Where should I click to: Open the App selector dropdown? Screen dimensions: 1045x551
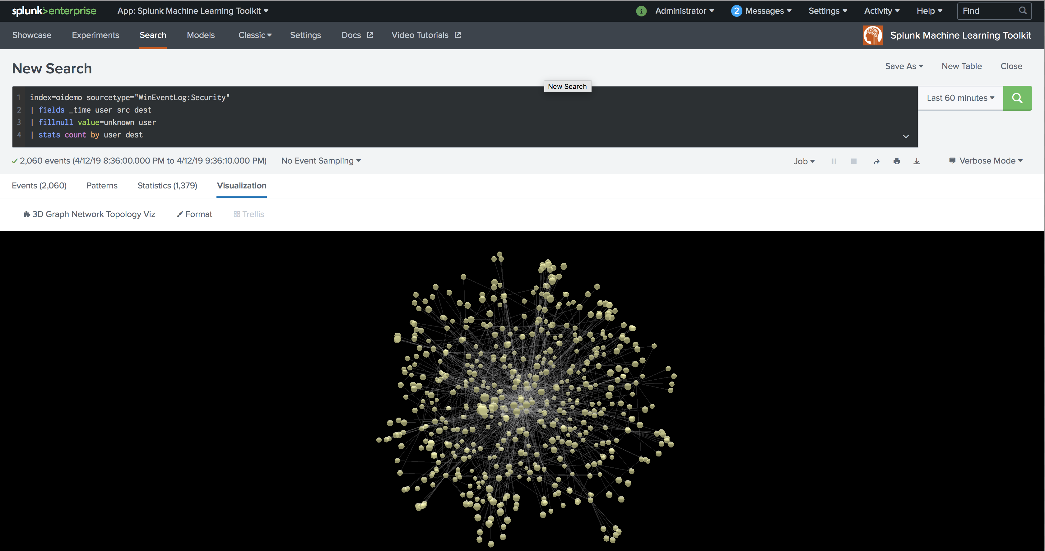tap(193, 11)
